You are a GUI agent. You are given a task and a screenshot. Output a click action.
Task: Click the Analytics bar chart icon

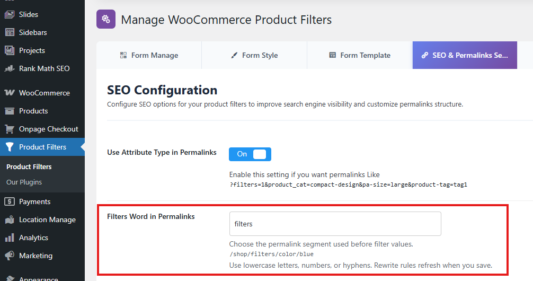pos(10,238)
